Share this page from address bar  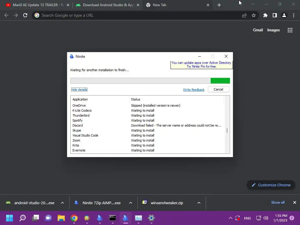(x=244, y=15)
